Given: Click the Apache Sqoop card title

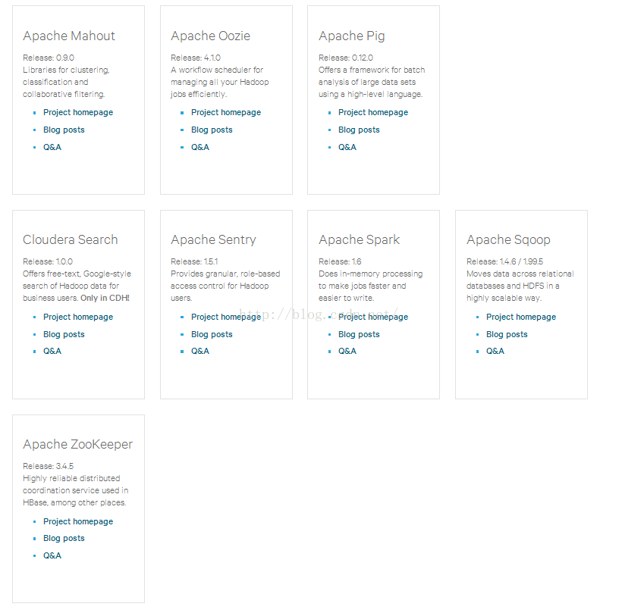Looking at the screenshot, I should tap(508, 240).
